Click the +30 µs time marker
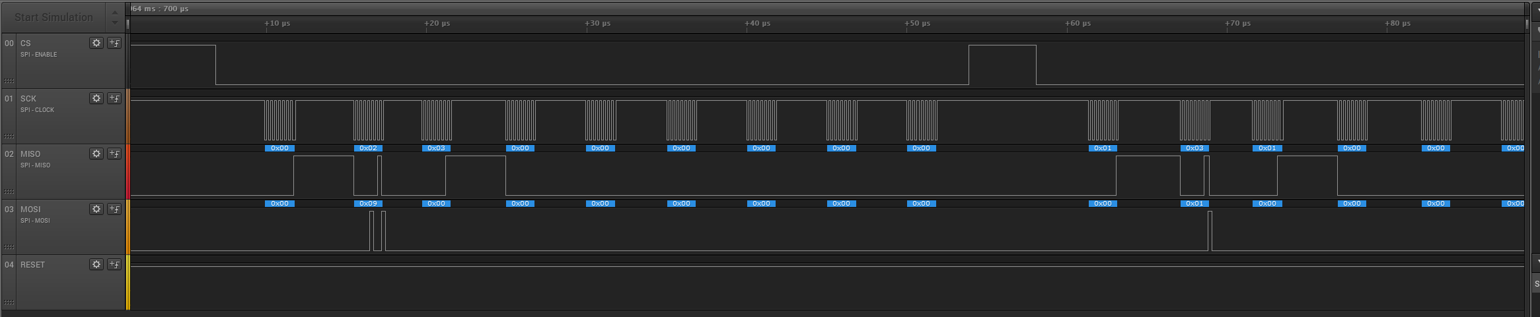This screenshot has width=1540, height=317. point(598,23)
